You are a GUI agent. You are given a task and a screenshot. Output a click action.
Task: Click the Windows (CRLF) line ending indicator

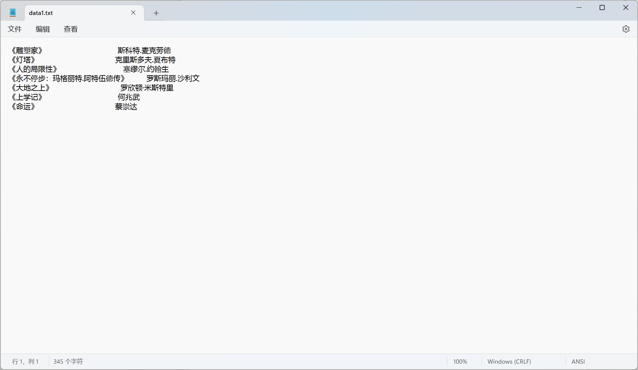point(509,361)
